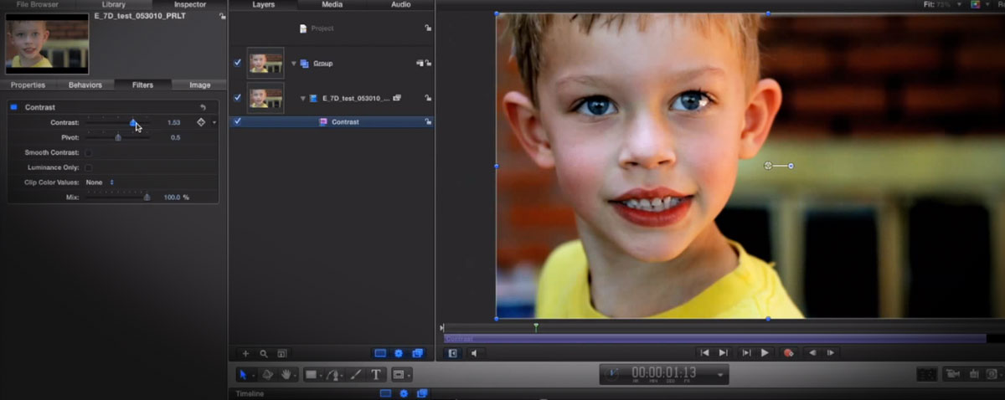
Task: Open the timecode display options arrow
Action: [720, 375]
